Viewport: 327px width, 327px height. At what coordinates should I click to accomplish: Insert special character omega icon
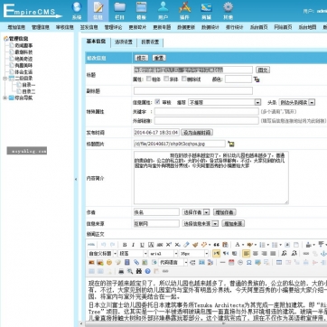coord(249,263)
